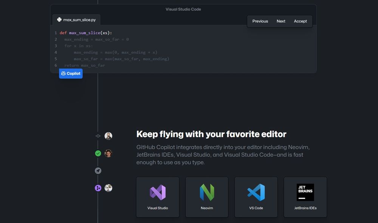
Task: Open the avatar next to the green checkmark
Action: [108, 153]
